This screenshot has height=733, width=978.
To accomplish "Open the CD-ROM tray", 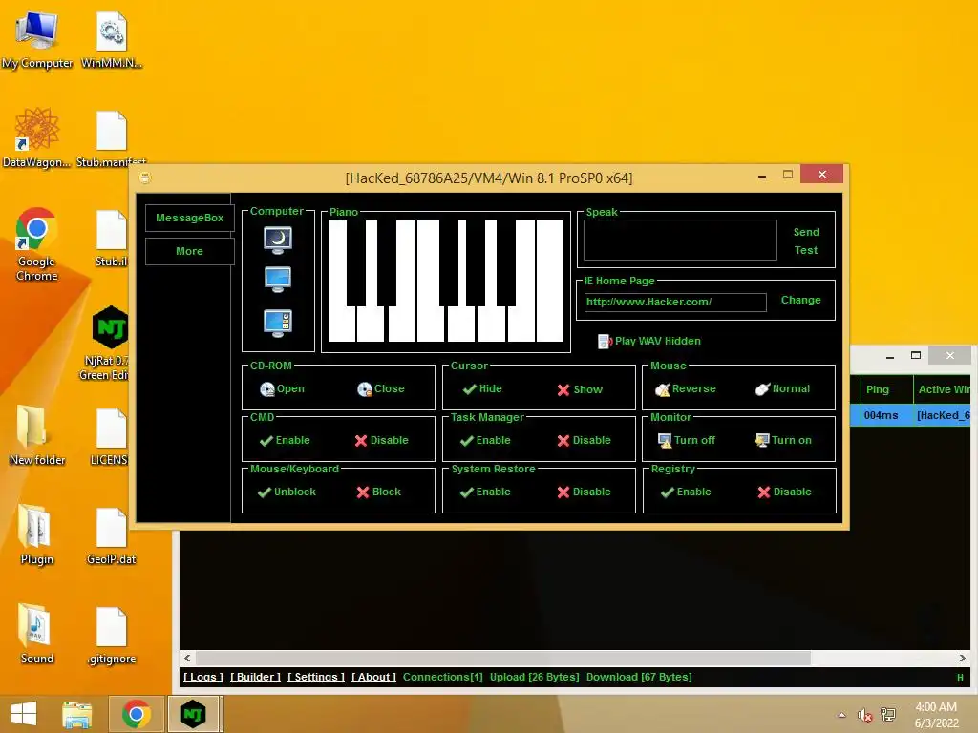I will [282, 389].
